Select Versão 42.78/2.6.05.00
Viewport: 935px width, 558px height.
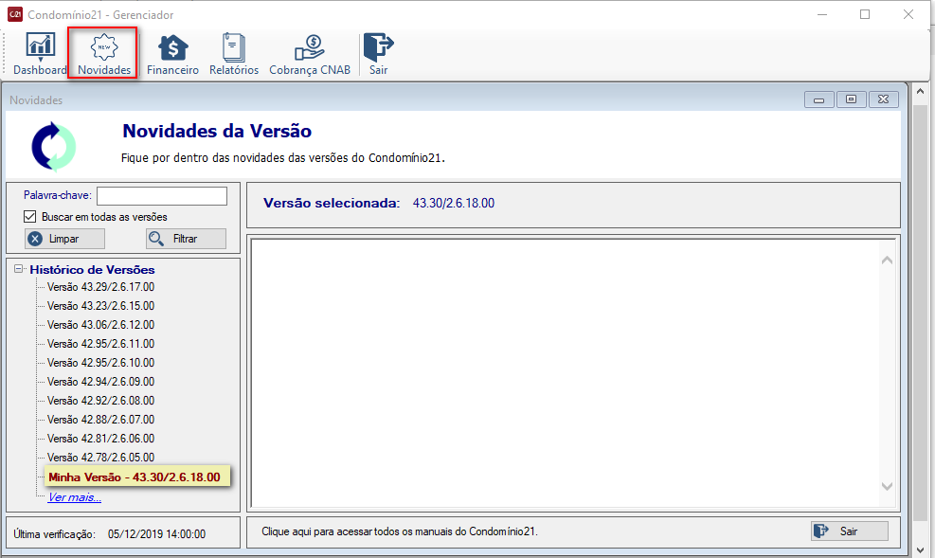100,458
